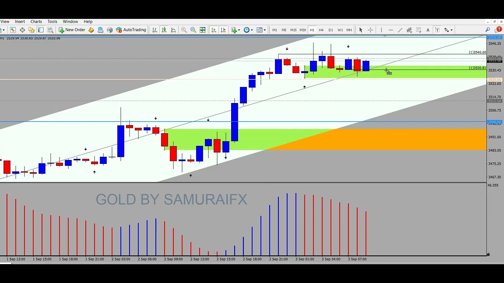Open the notifications chat bubble
This screenshot has height=283, width=504.
tap(499, 29)
